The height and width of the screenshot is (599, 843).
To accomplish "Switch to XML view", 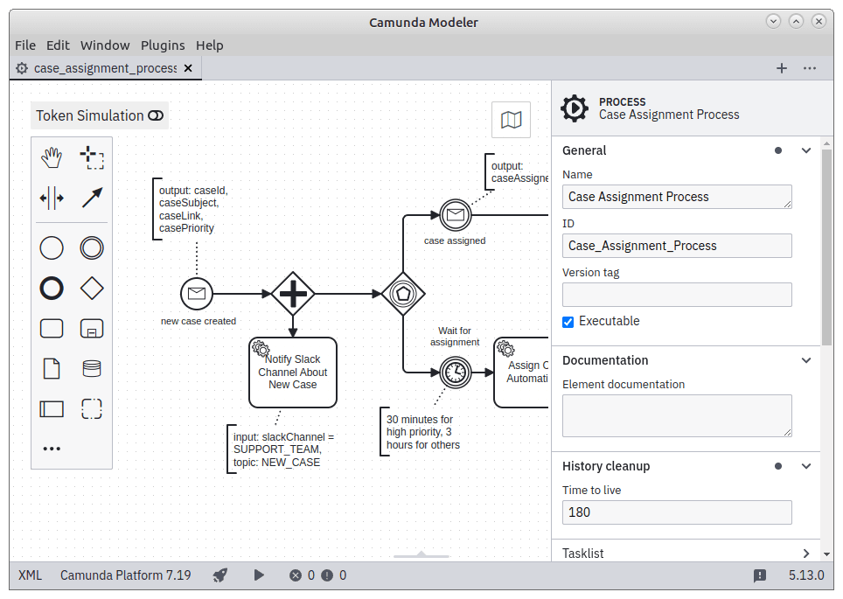I will tap(30, 575).
